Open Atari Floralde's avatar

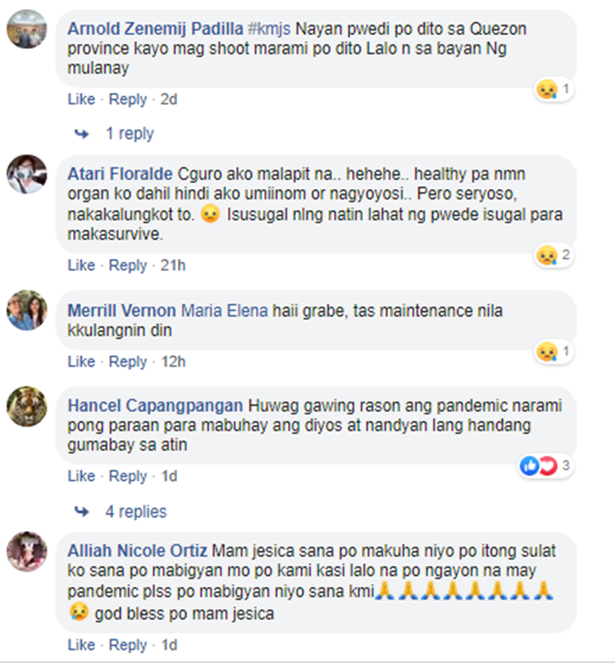tap(26, 174)
